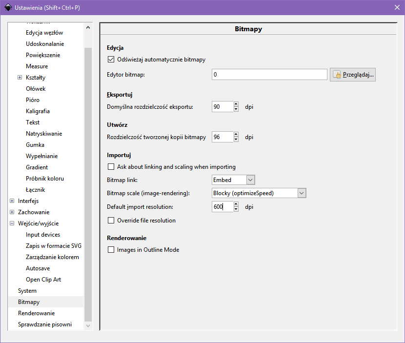Open the Bitmap link Embed dropdown

(250, 180)
